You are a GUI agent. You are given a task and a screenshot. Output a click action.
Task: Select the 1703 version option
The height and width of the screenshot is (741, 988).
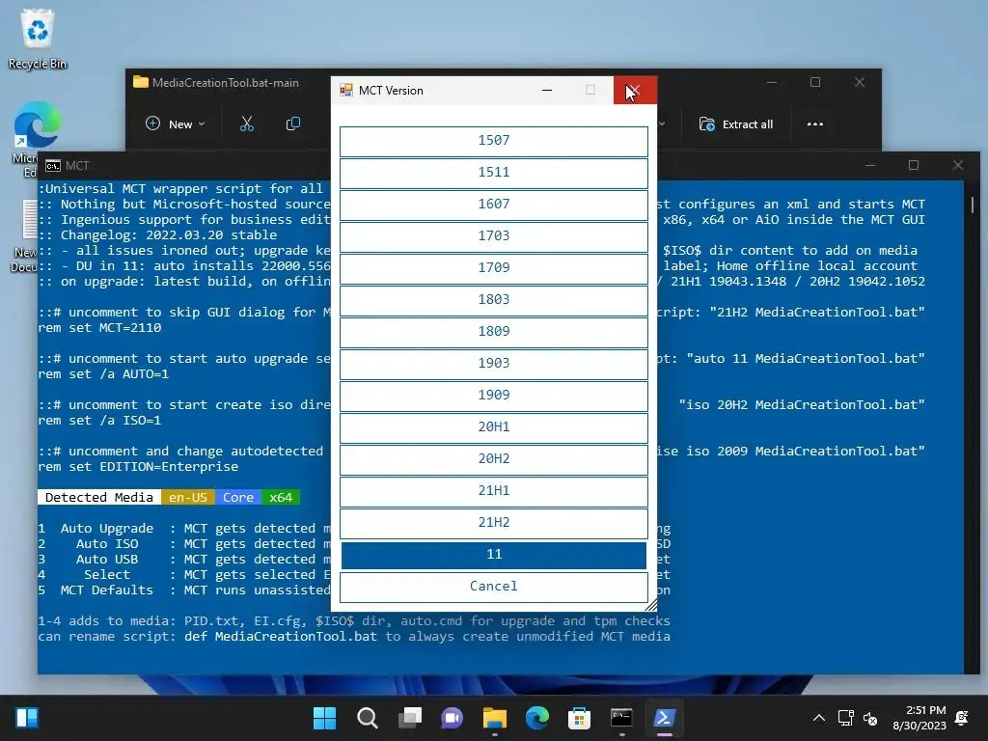493,236
